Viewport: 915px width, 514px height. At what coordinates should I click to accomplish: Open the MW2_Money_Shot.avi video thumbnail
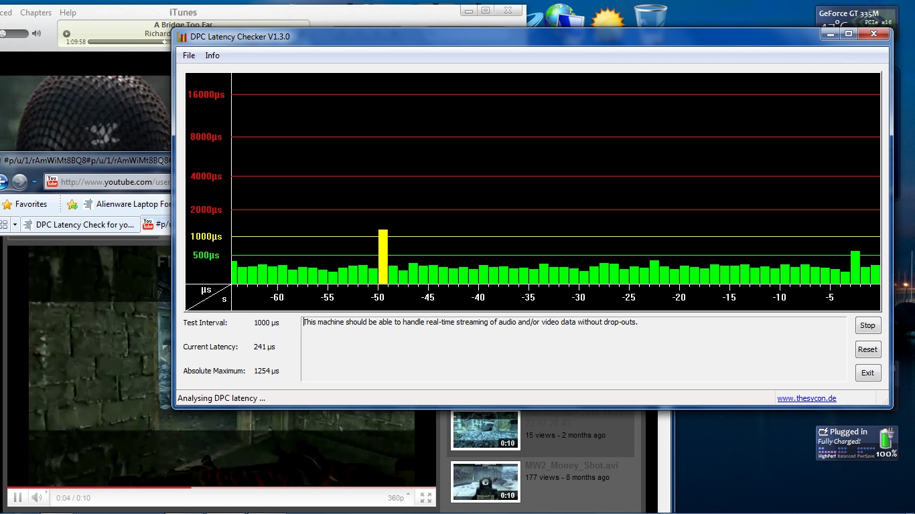(x=486, y=482)
